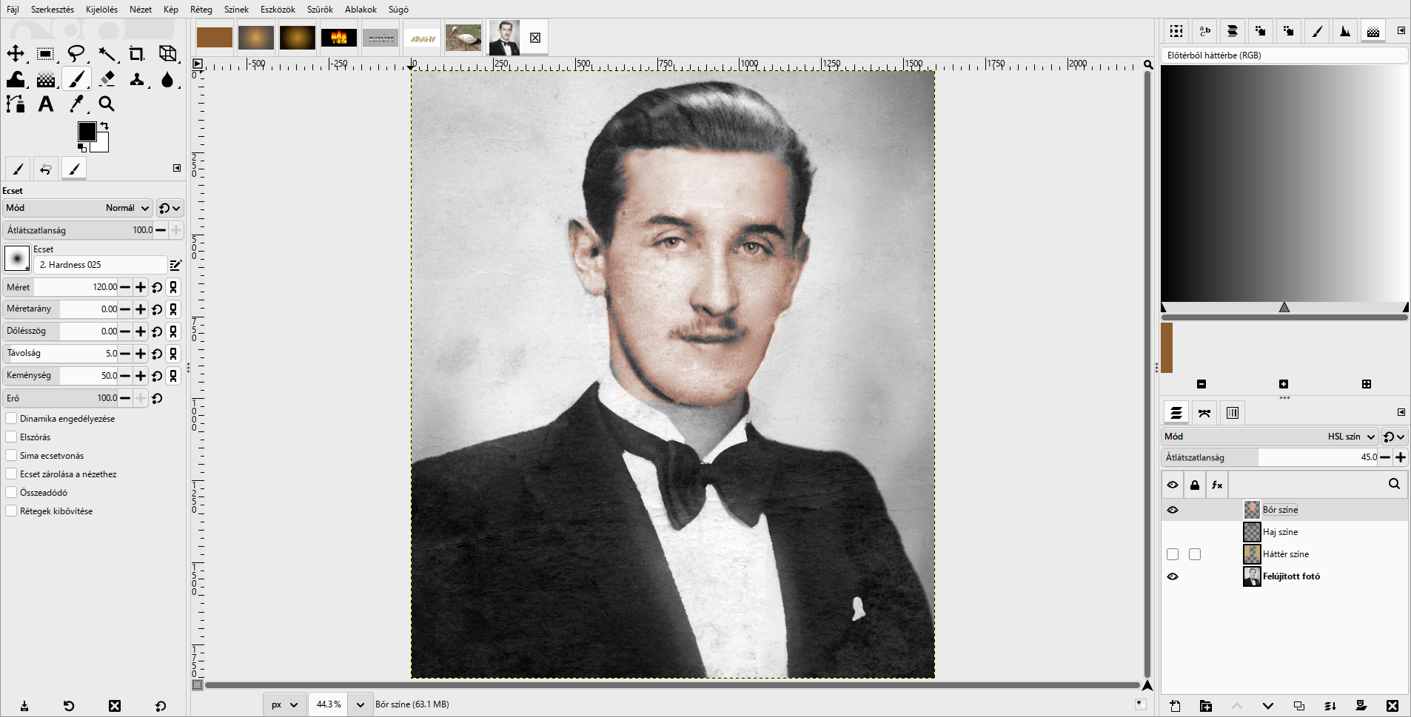Open the Réteg menu

201,10
